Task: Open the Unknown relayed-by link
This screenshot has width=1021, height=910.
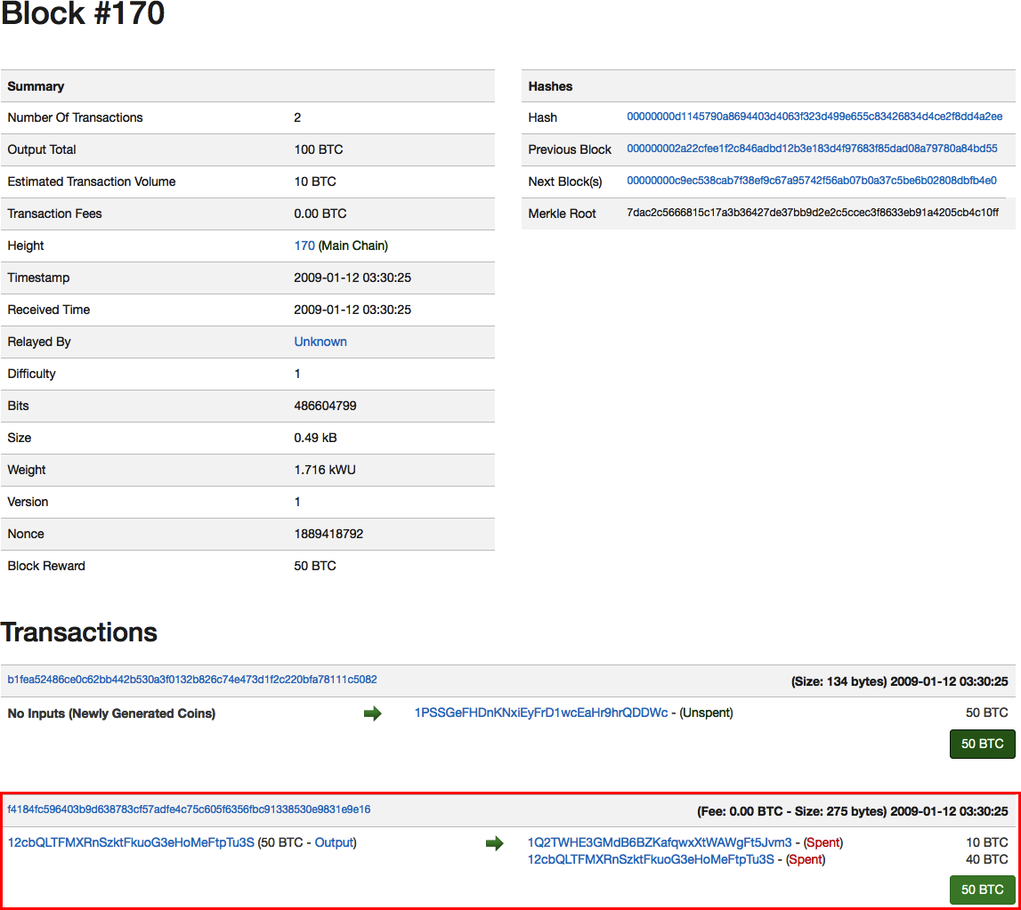Action: [x=320, y=342]
